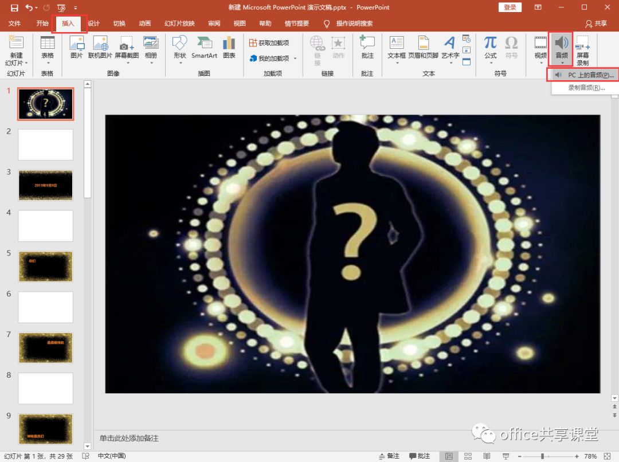The width and height of the screenshot is (619, 462).
Task: Click the 操作说明搜索 search box
Action: [x=354, y=24]
